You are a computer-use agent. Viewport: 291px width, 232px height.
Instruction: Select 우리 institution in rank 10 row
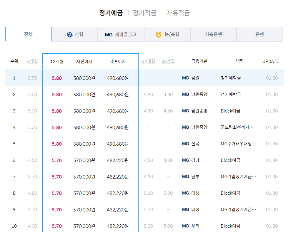tap(195, 226)
